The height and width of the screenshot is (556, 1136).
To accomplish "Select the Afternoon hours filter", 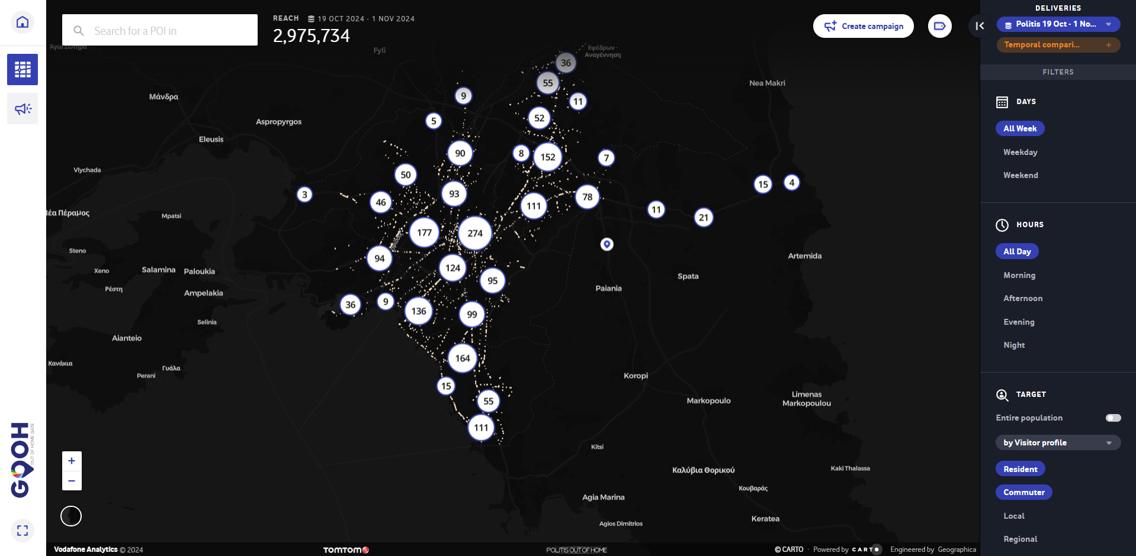I will click(x=1023, y=298).
